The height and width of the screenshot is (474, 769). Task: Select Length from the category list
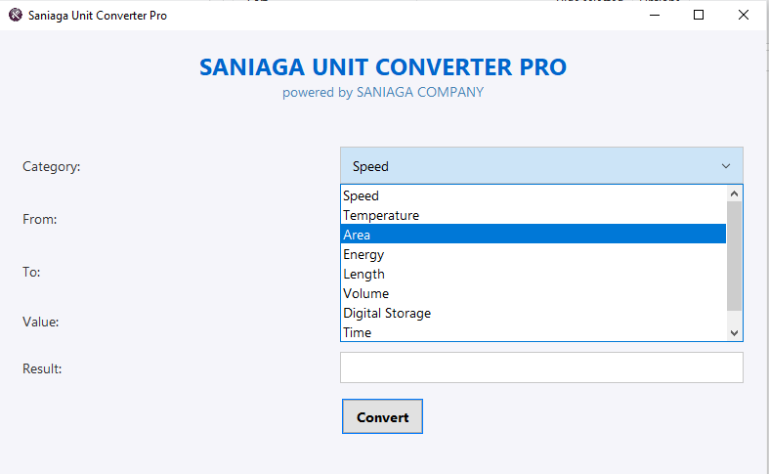pos(534,274)
